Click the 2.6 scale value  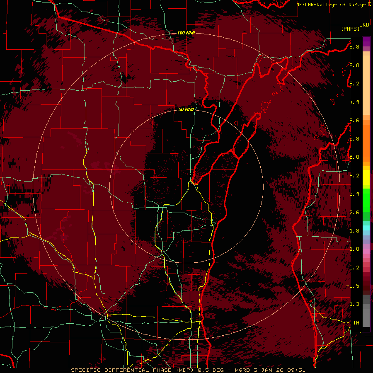click(354, 213)
